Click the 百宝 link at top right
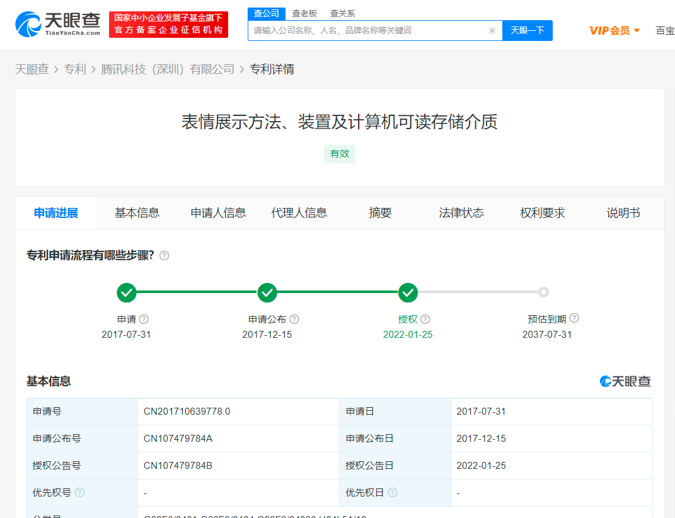675x518 pixels. (665, 31)
